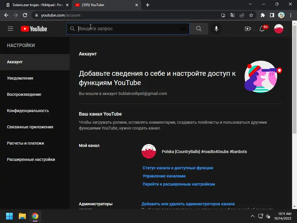Open the Windows Start menu

pyautogui.click(x=9, y=216)
